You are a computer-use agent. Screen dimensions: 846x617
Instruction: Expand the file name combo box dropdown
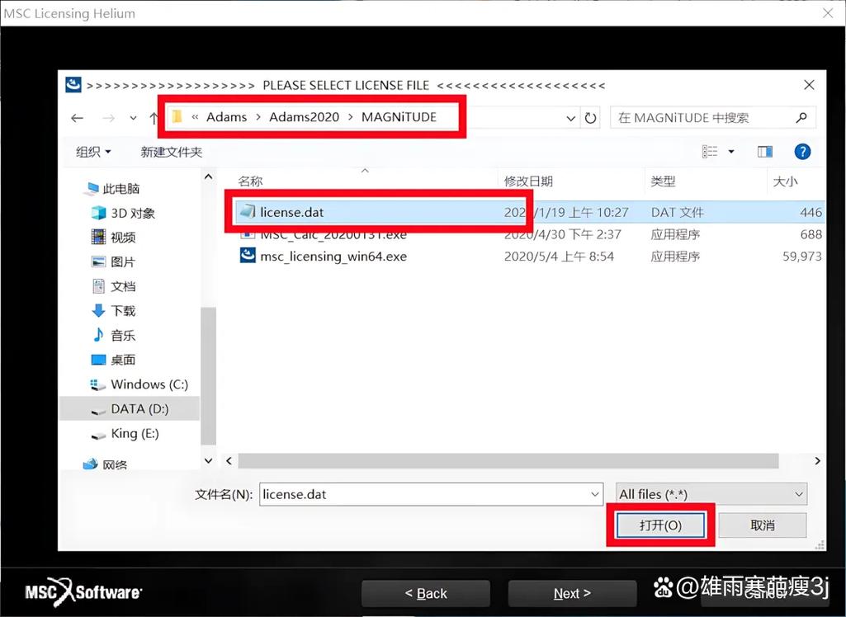tap(596, 493)
